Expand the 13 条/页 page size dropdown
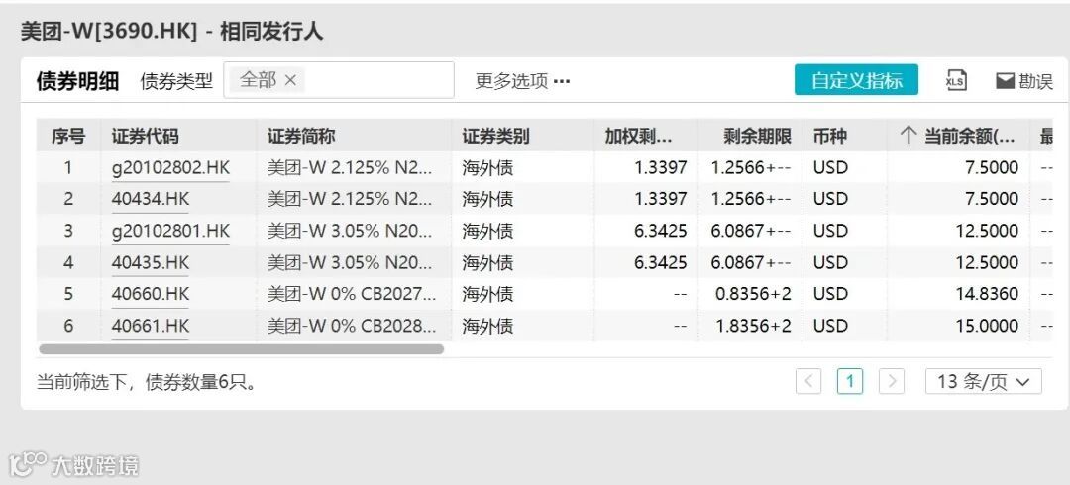 [984, 381]
